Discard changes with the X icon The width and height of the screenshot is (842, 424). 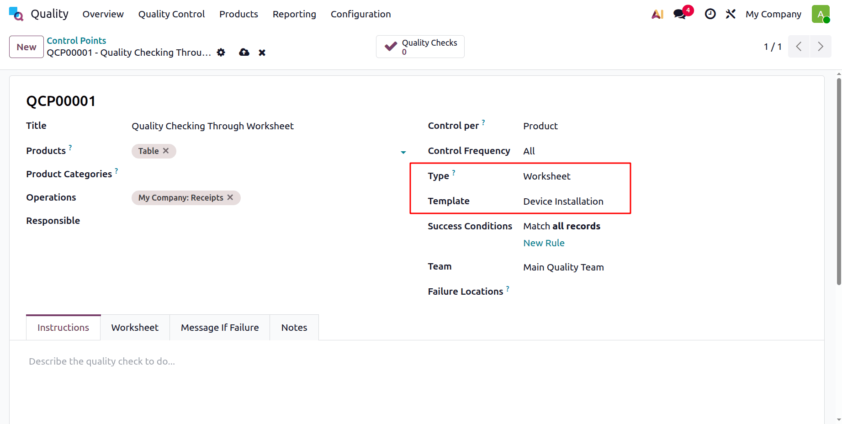tap(262, 53)
